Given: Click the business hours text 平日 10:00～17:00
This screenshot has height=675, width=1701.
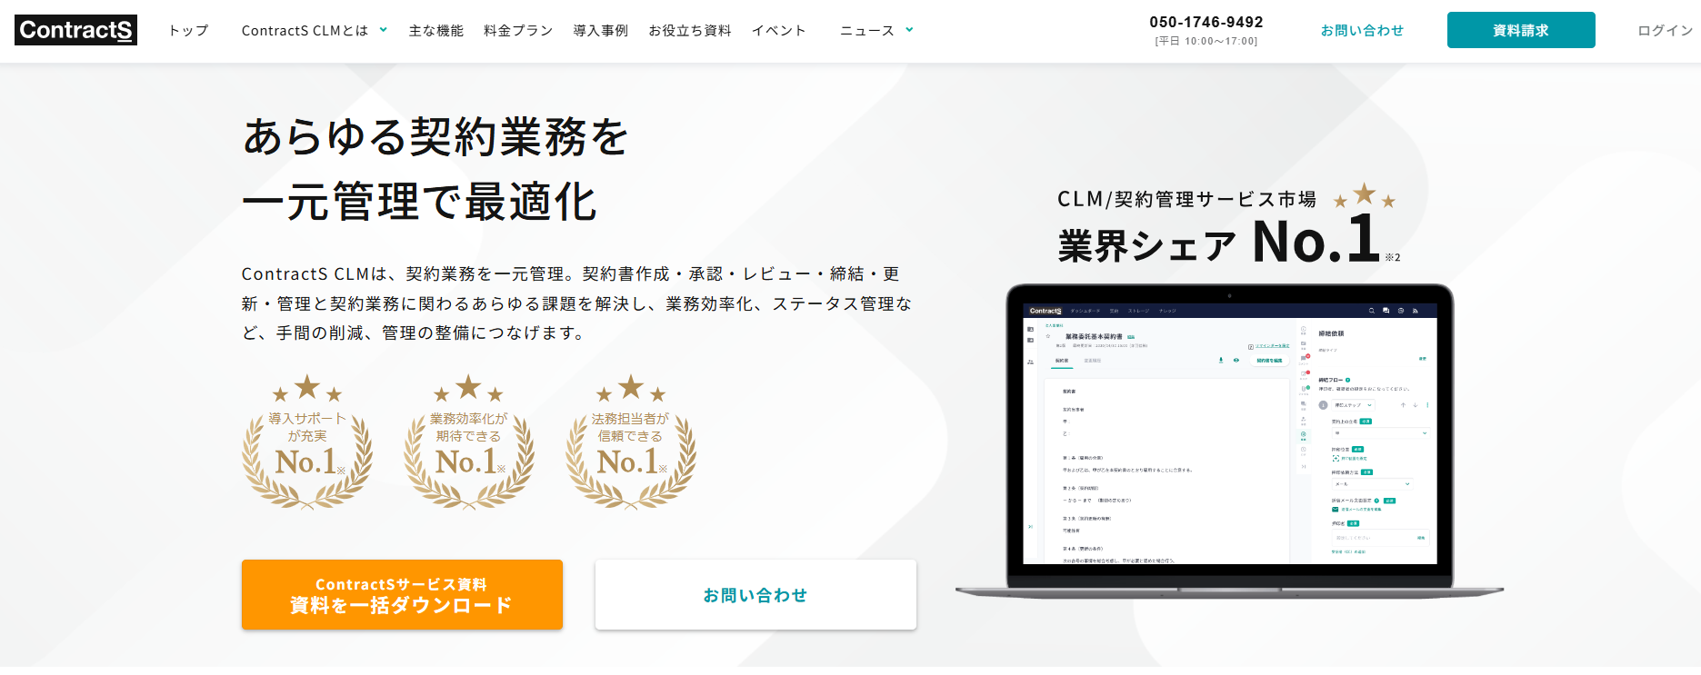Looking at the screenshot, I should pyautogui.click(x=1206, y=42).
